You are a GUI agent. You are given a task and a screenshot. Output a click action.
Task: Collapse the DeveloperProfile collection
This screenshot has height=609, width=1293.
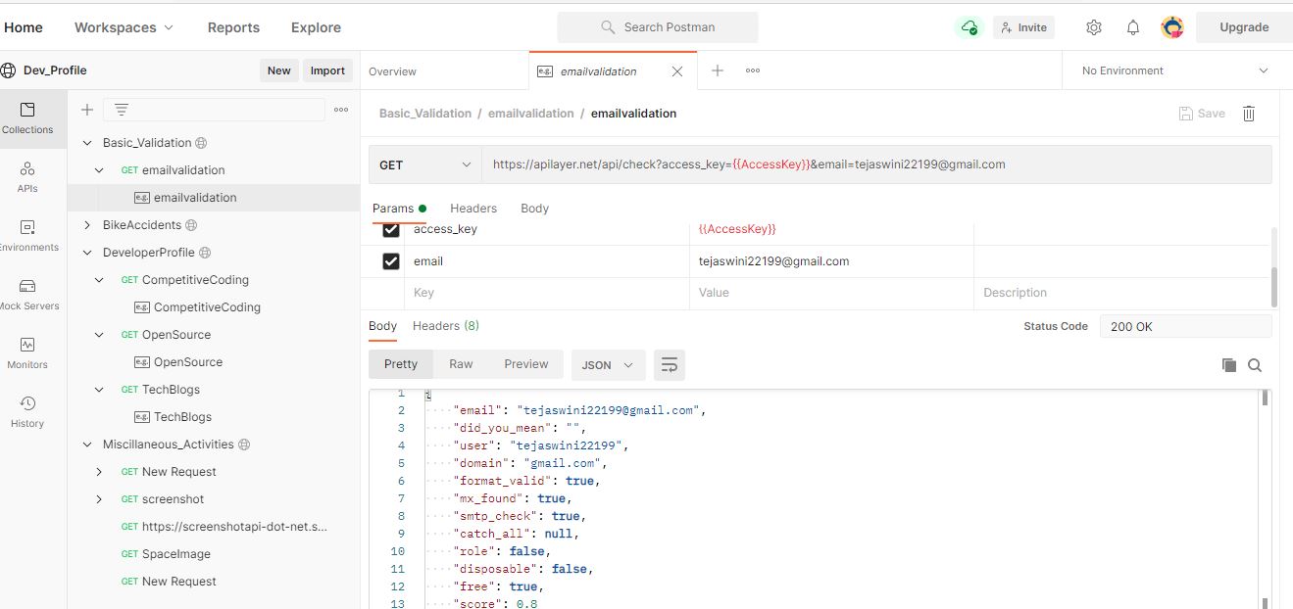pyautogui.click(x=87, y=253)
